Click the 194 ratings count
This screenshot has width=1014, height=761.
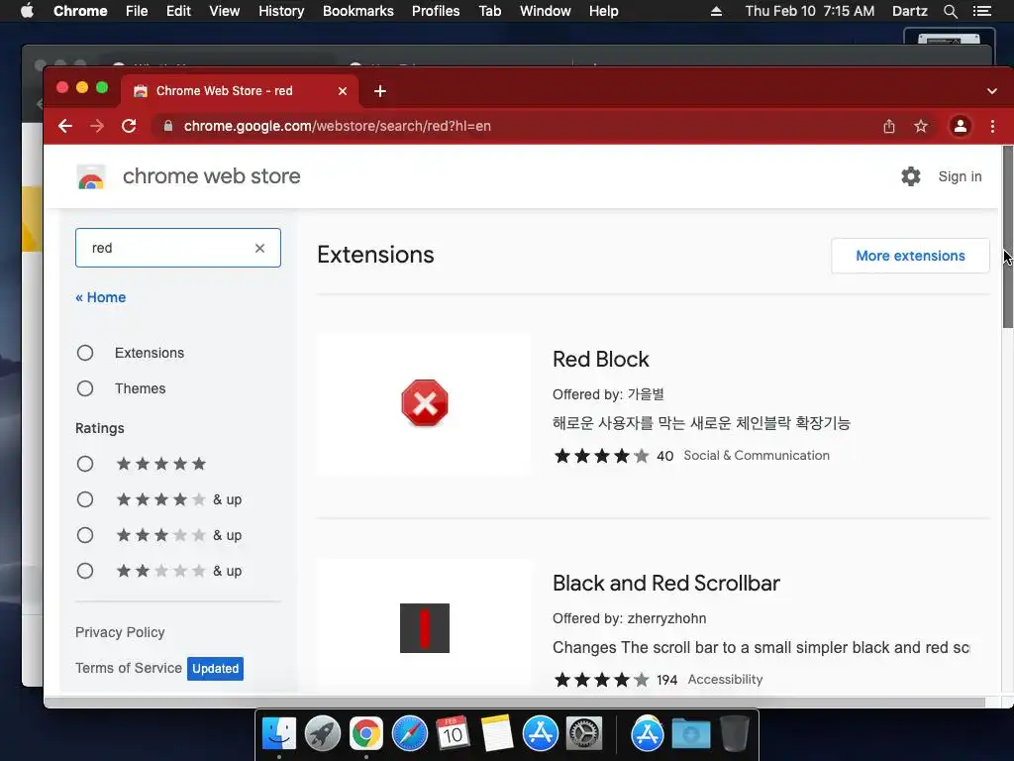point(666,680)
